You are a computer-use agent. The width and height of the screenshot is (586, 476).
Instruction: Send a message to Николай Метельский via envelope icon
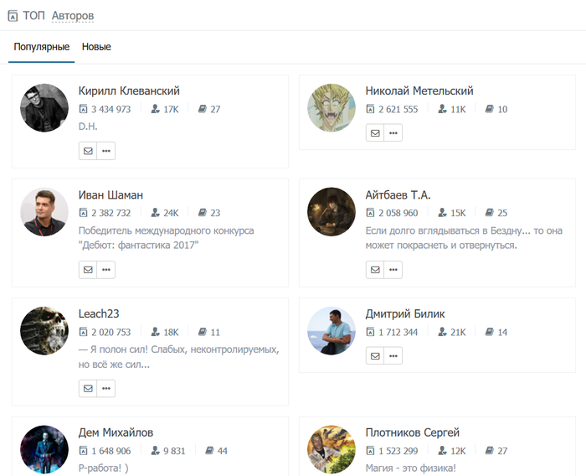[375, 133]
